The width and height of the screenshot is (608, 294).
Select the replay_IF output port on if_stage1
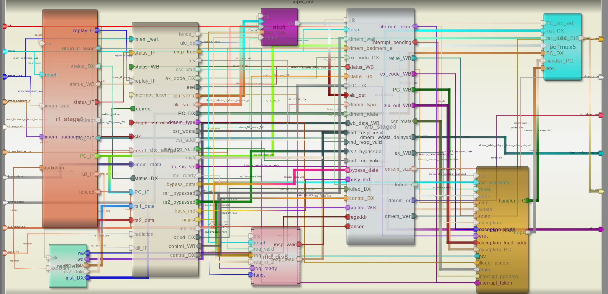[x=97, y=30]
